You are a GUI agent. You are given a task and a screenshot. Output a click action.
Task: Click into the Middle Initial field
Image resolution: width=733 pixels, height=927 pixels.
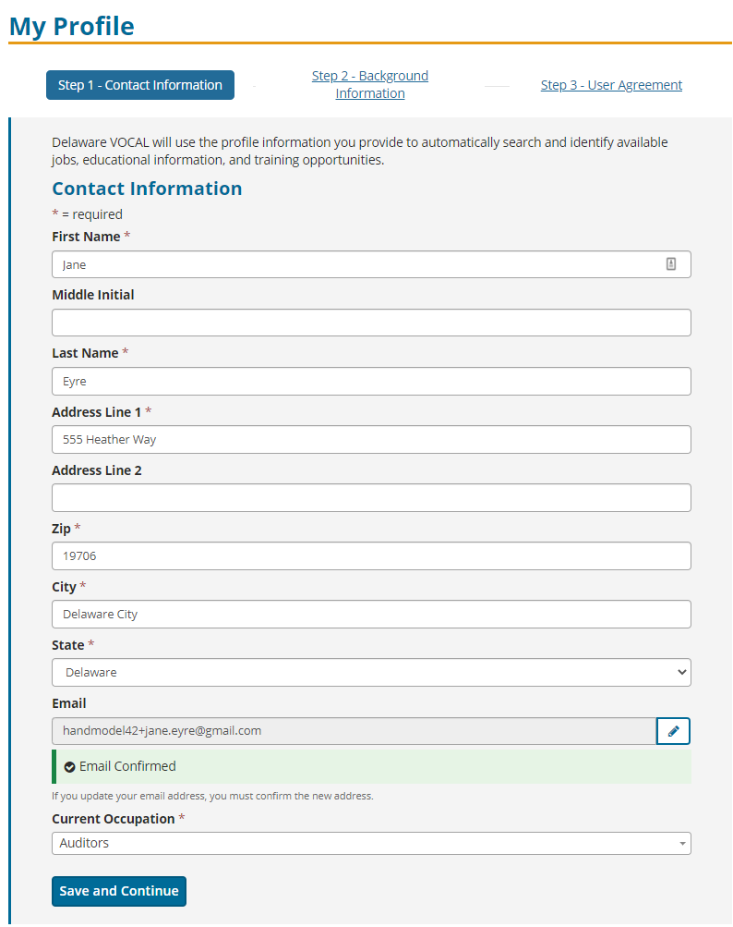(371, 323)
